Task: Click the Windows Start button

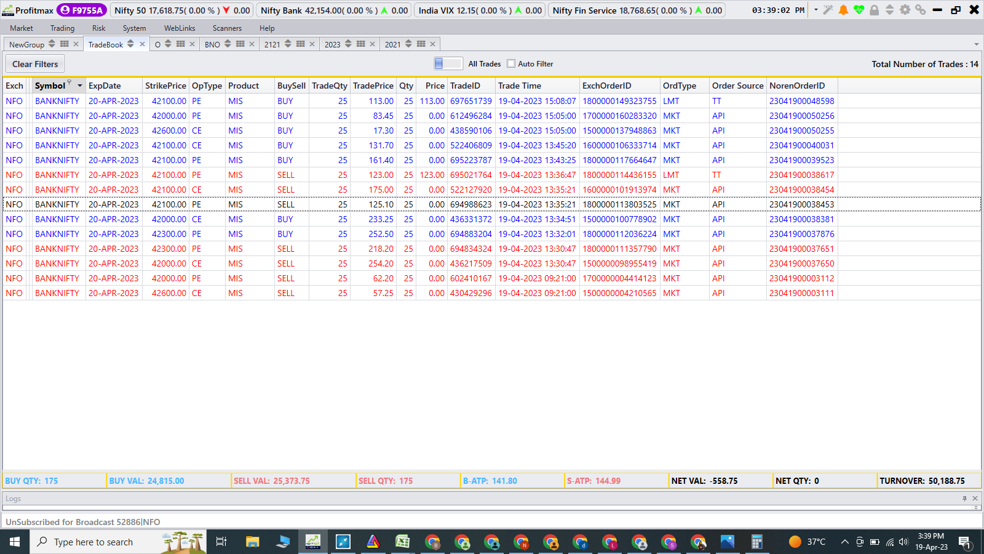Action: pyautogui.click(x=15, y=542)
